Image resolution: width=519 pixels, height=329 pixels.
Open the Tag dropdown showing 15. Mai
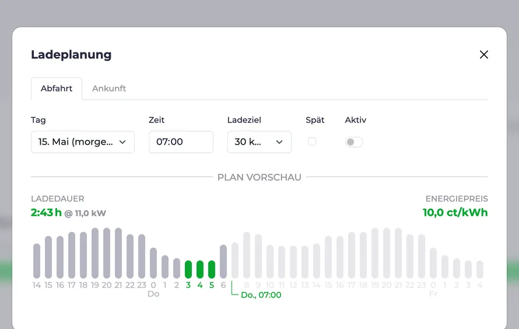pos(83,142)
